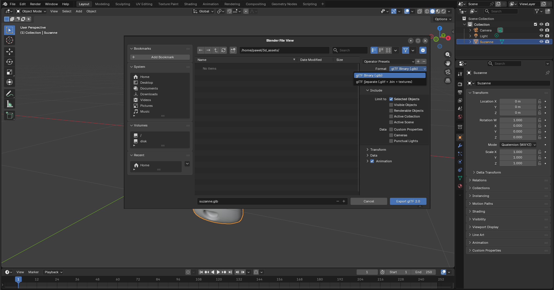This screenshot has width=554, height=290.
Task: Go to the next folder in the file browser
Action: 208,50
